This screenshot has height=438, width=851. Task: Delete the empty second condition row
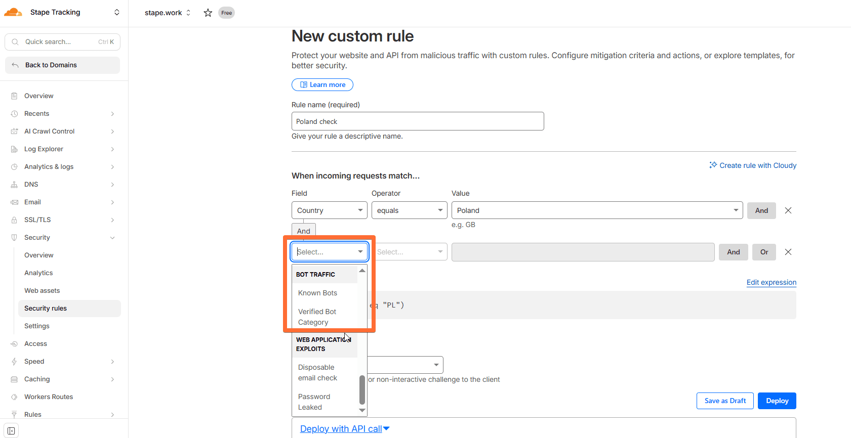click(788, 252)
